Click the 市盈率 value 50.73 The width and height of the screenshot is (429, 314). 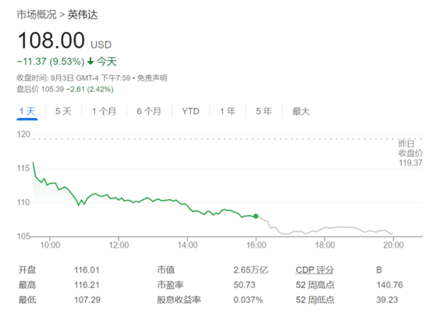tap(244, 285)
